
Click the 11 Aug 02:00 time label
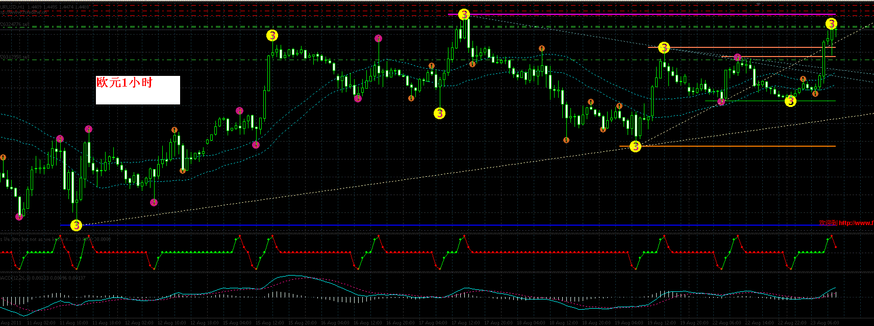click(41, 323)
